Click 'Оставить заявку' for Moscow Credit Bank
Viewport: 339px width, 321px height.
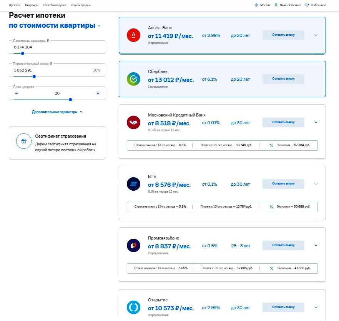click(283, 122)
